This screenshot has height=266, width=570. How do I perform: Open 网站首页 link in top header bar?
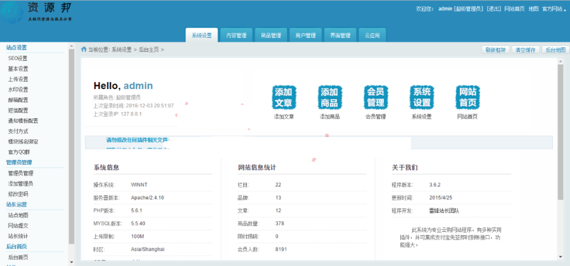coord(514,9)
